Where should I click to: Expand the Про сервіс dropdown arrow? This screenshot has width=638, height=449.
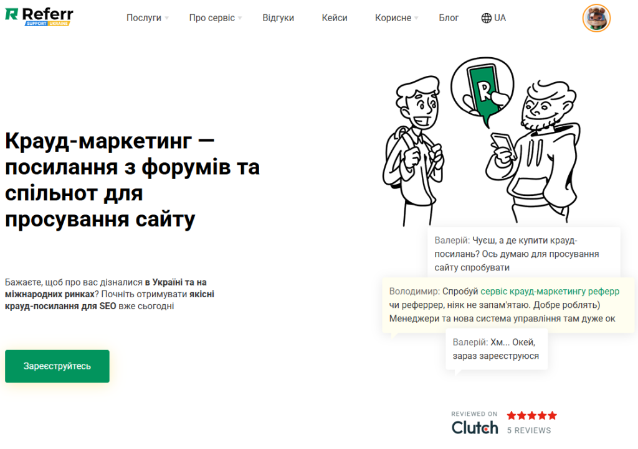pos(240,18)
